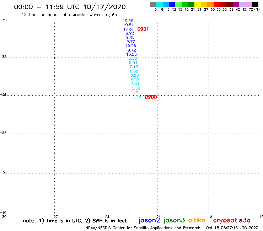Click the pink swatch in the color scale
This screenshot has height=231, width=263.
coord(248,4)
